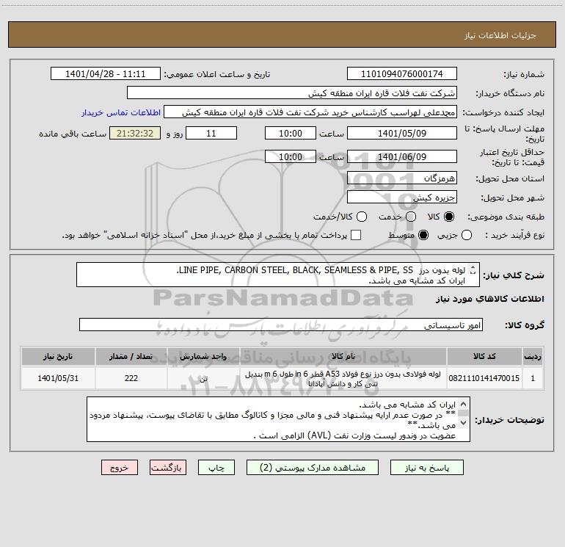Click price validity date field 1401/06/09
This screenshot has width=565, height=547.
pos(402,156)
